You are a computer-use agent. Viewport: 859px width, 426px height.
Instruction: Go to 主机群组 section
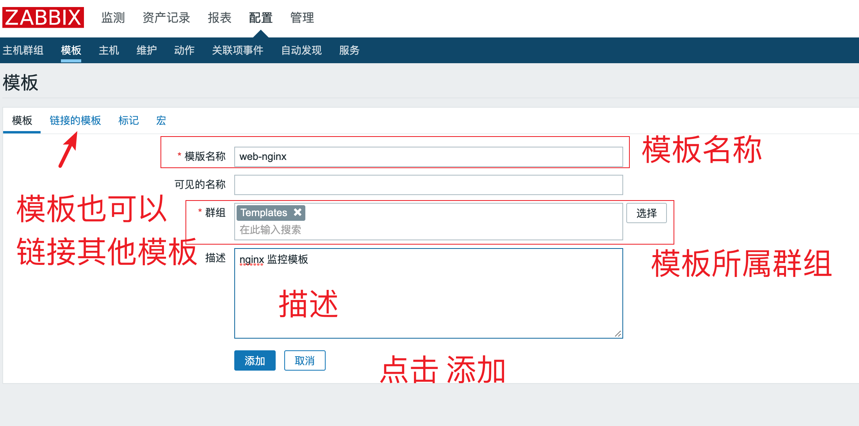(x=23, y=50)
